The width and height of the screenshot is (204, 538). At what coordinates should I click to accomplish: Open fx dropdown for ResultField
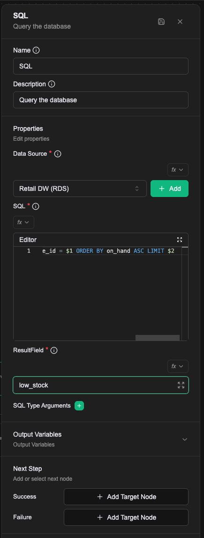(178, 366)
